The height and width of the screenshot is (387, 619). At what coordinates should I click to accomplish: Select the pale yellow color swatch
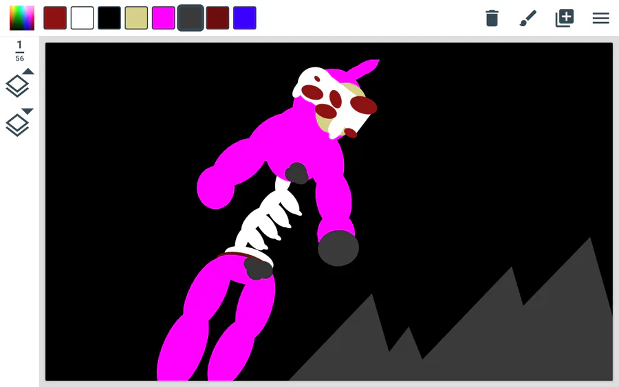pos(136,18)
